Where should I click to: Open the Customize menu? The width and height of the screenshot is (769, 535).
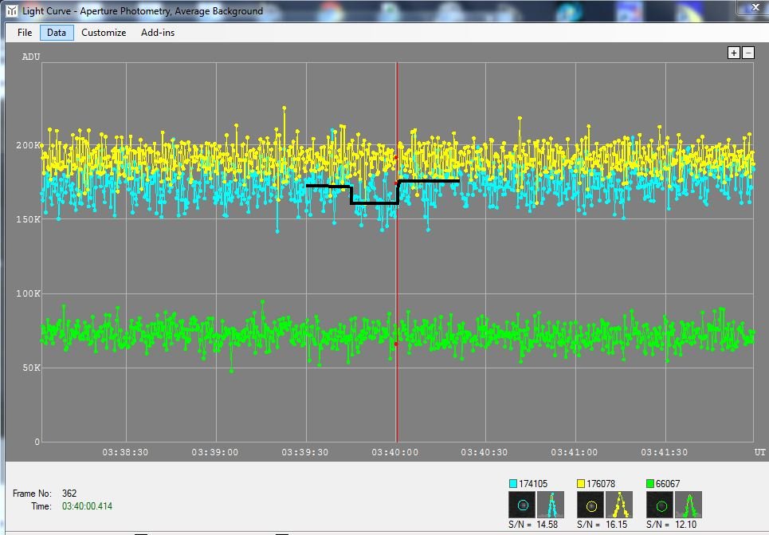tap(104, 33)
